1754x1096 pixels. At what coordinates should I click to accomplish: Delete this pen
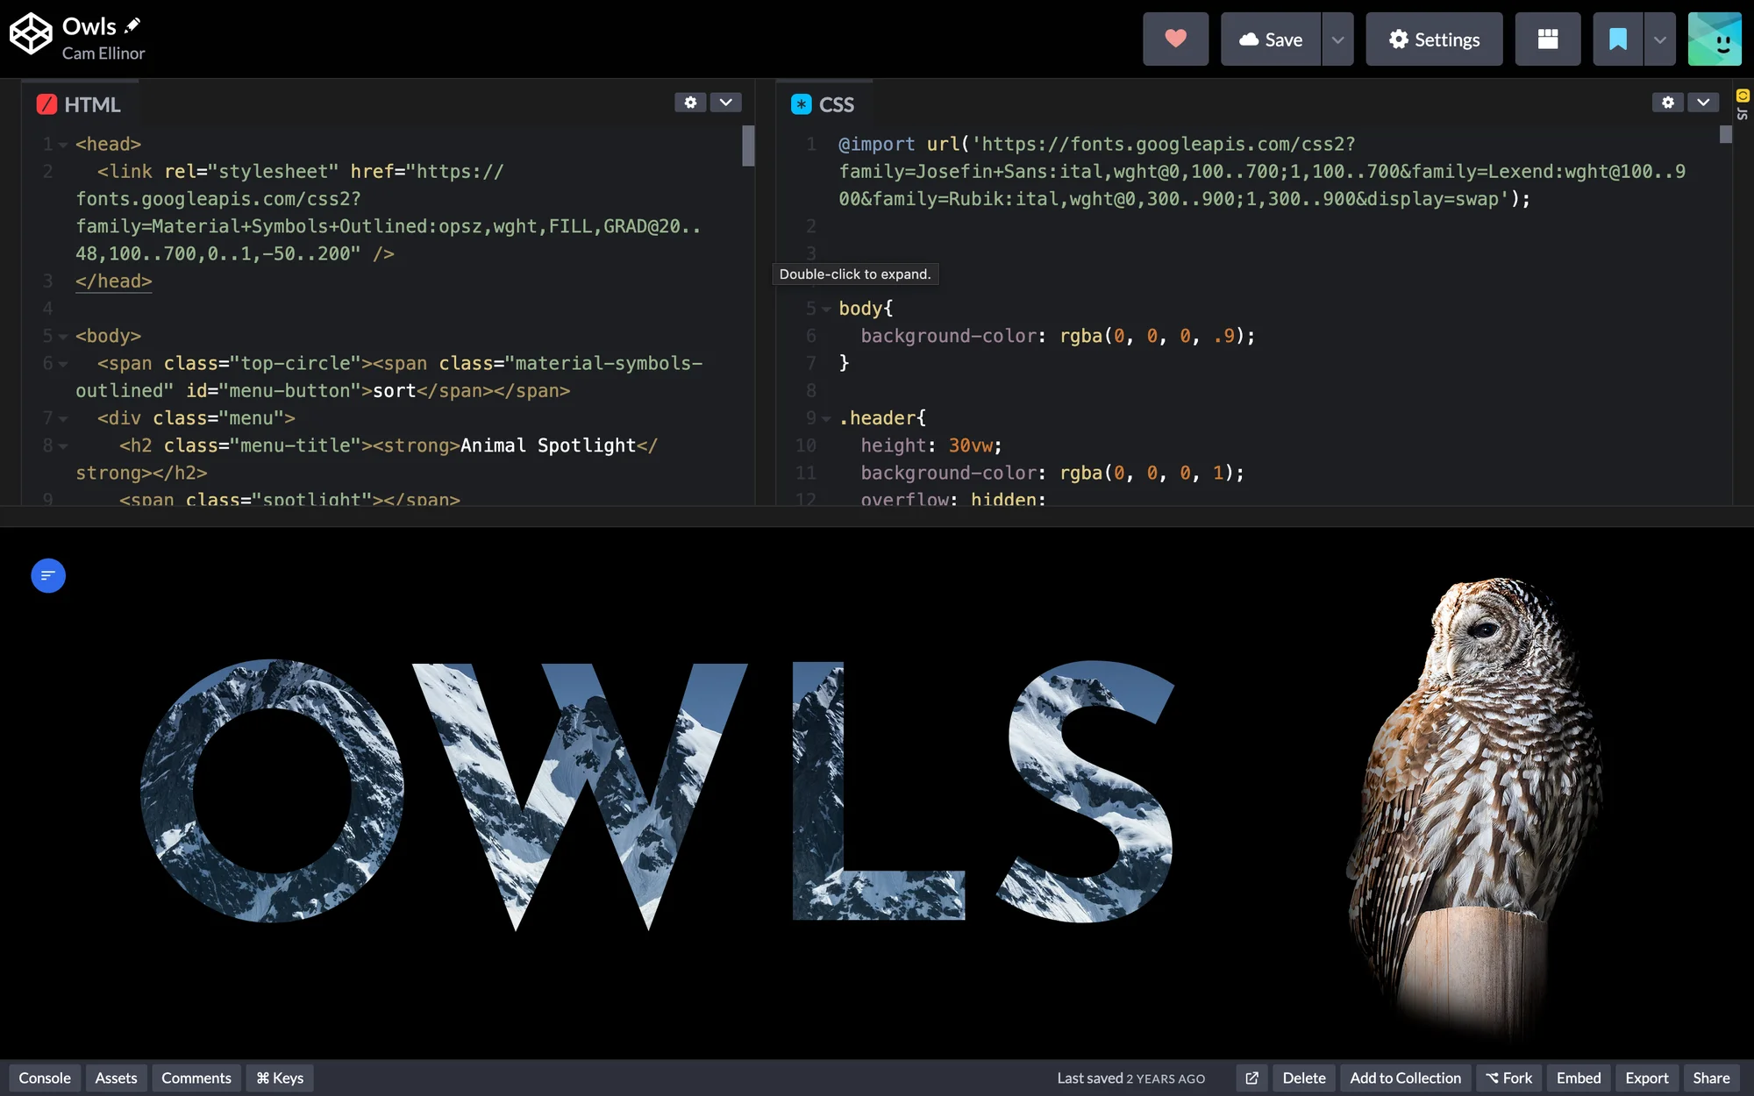(x=1304, y=1078)
